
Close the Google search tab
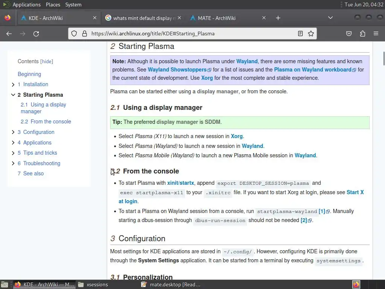[x=179, y=18]
